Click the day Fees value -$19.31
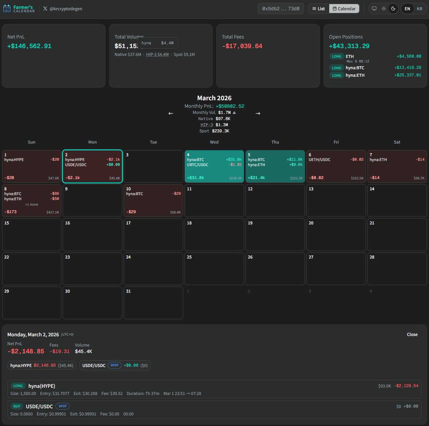The width and height of the screenshot is (429, 426). tap(60, 352)
